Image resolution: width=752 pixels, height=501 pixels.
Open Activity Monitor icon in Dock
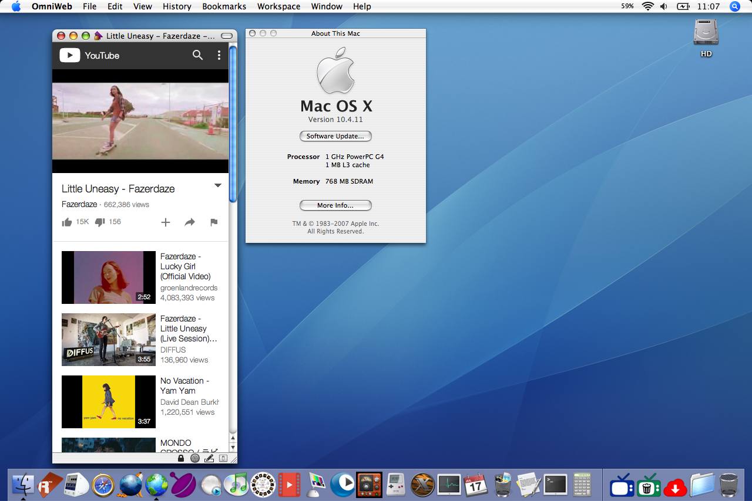[x=449, y=485]
